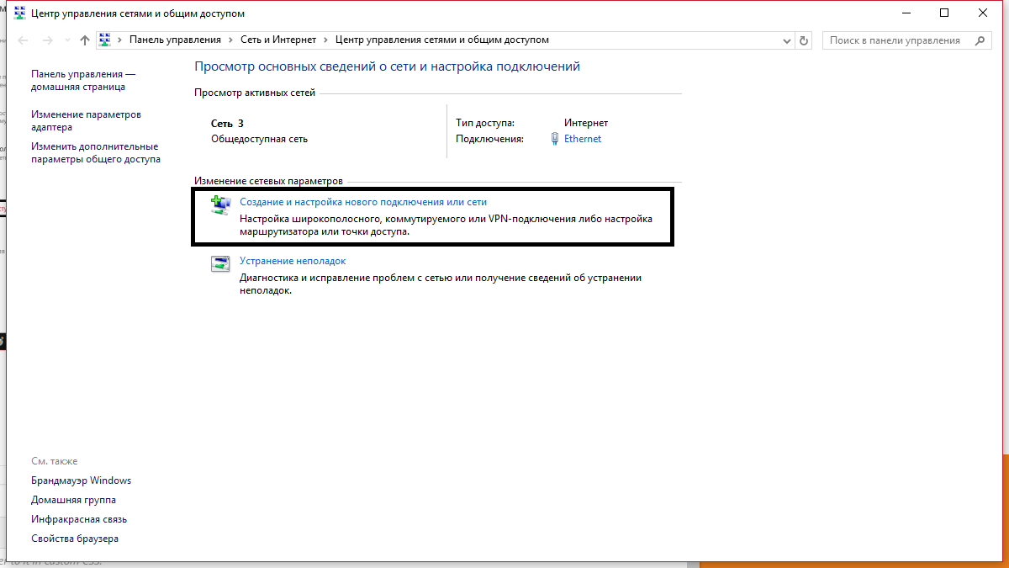Go up one level with the Up arrow
The image size is (1009, 568).
(84, 40)
